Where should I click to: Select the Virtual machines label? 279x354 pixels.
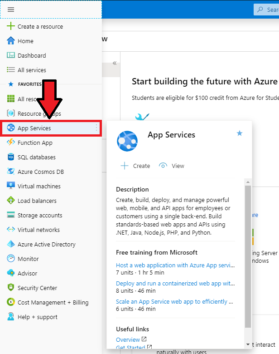tap(39, 186)
